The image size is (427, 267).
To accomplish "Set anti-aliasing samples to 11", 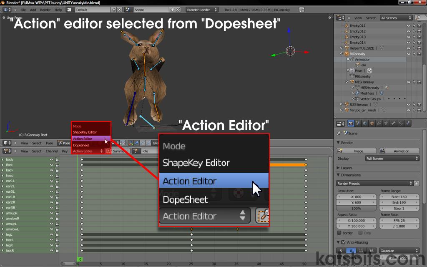I will [361, 251].
